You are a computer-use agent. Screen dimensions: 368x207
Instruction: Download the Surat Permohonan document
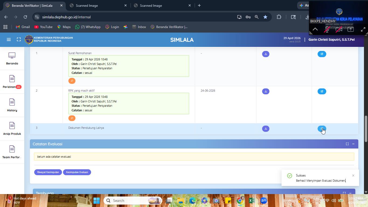(266, 54)
